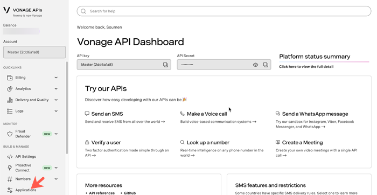Click the Logs list icon
The width and height of the screenshot is (377, 195).
pos(10,111)
